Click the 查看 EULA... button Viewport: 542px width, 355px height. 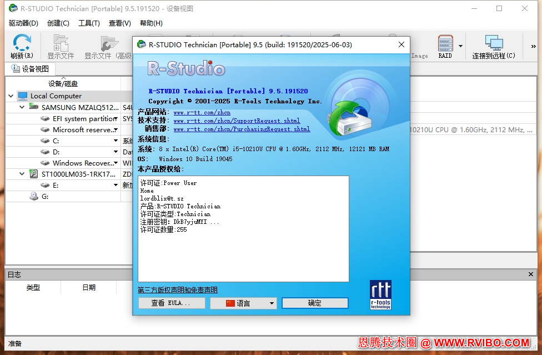pyautogui.click(x=172, y=303)
